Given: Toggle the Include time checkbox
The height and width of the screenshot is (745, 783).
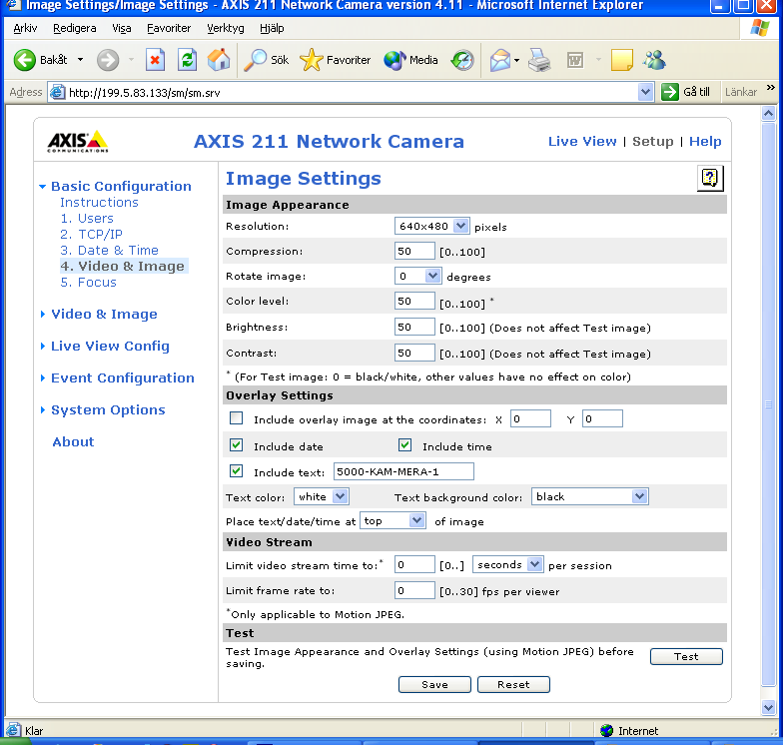Looking at the screenshot, I should pyautogui.click(x=405, y=445).
